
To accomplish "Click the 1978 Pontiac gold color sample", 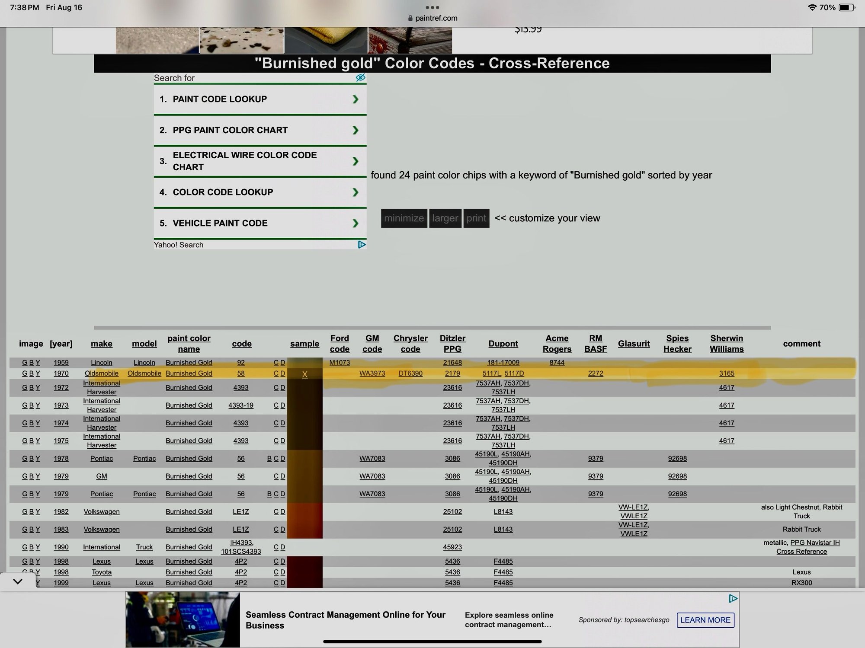I will tap(304, 459).
